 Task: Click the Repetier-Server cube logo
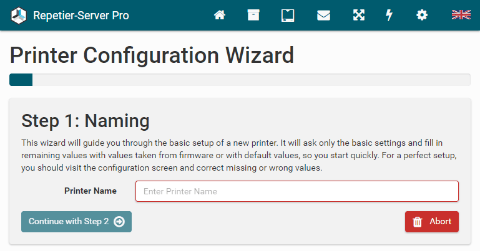click(19, 15)
